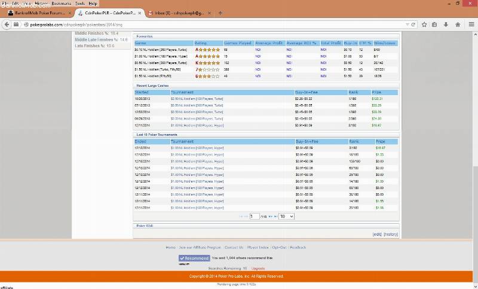Open the URL bar history dropdown arrow
Image resolution: width=478 pixels, height=289 pixels.
coord(407,25)
